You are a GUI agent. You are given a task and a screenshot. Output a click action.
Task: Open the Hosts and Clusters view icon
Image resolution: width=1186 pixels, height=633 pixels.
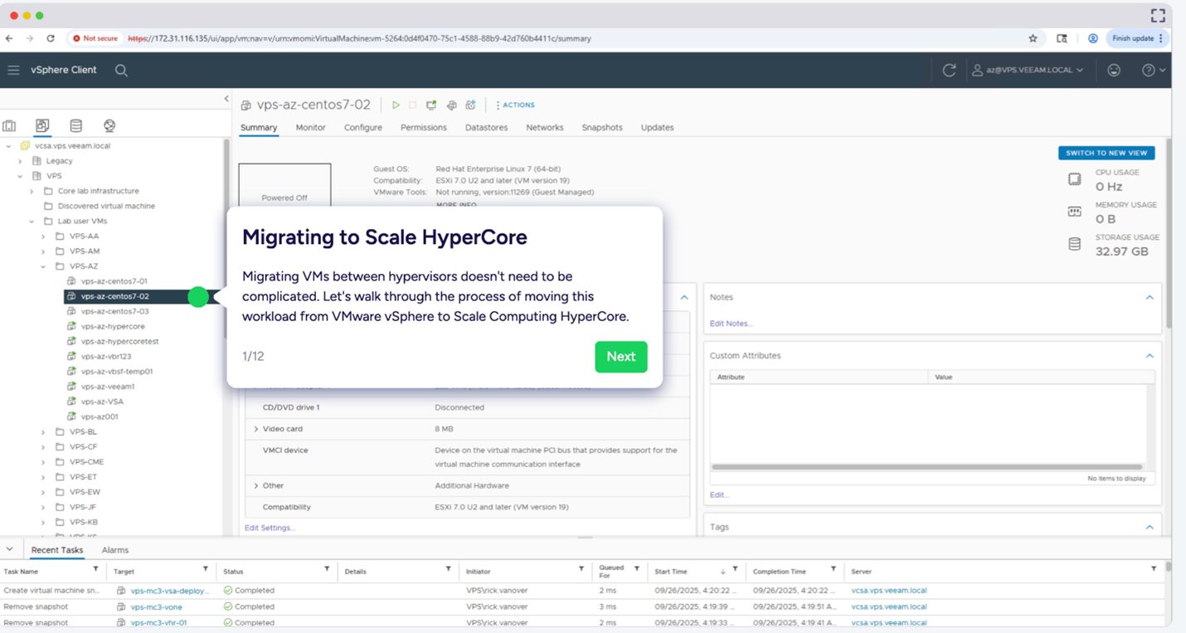click(x=9, y=126)
